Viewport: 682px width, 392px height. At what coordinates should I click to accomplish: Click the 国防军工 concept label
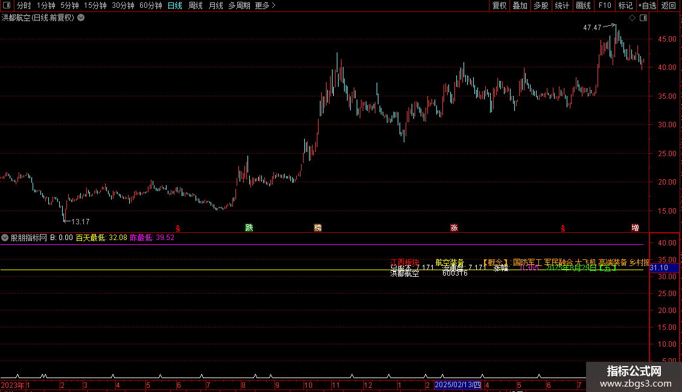527,262
